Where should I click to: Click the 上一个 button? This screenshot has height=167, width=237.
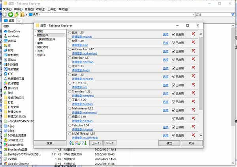(96, 143)
